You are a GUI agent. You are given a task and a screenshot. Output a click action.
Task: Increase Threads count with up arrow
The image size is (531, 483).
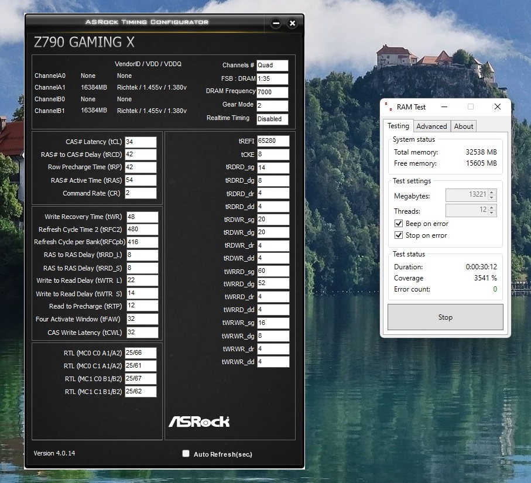tap(492, 207)
